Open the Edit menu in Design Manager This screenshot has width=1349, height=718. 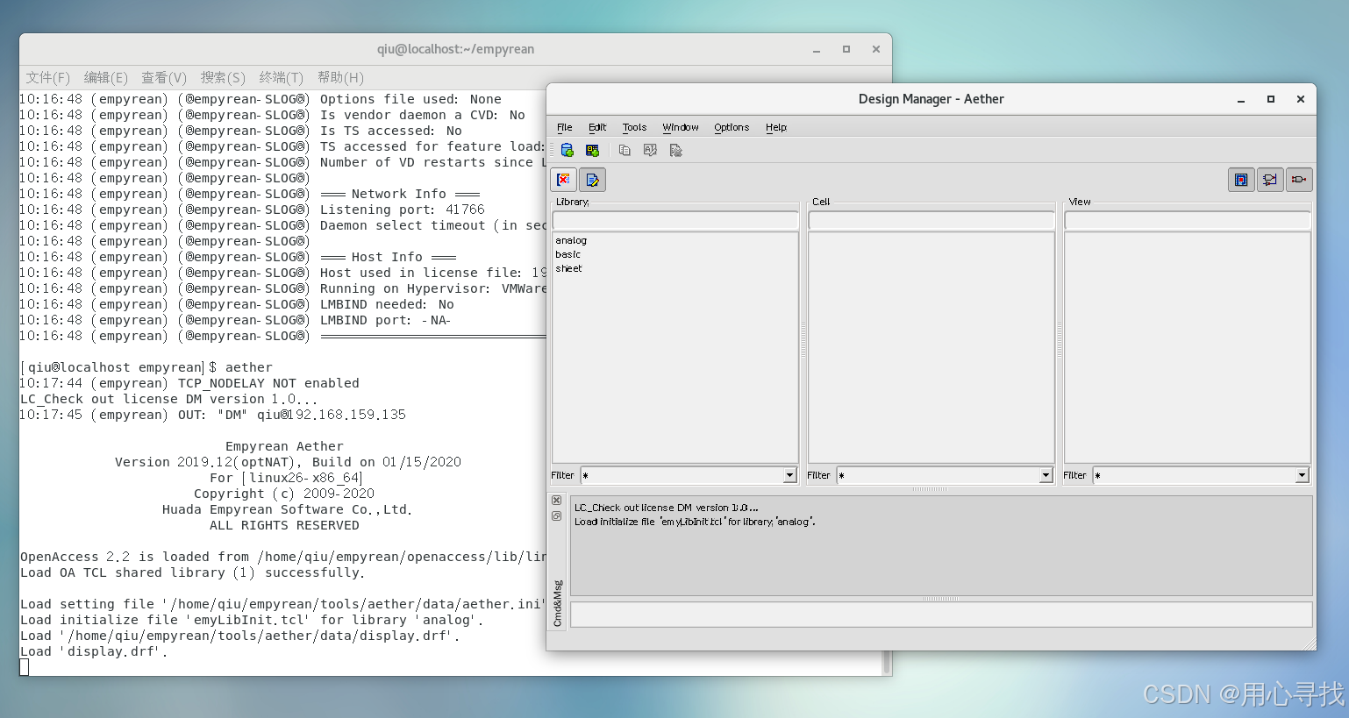point(597,127)
